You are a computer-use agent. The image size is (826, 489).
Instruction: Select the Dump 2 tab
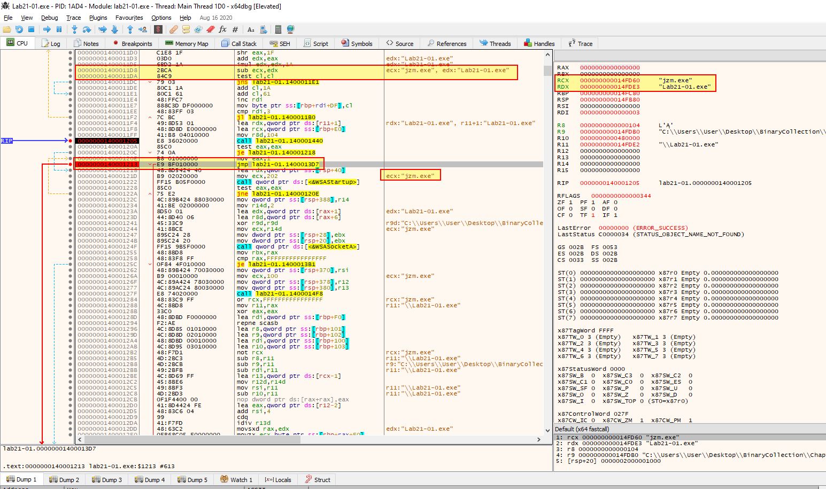(64, 479)
